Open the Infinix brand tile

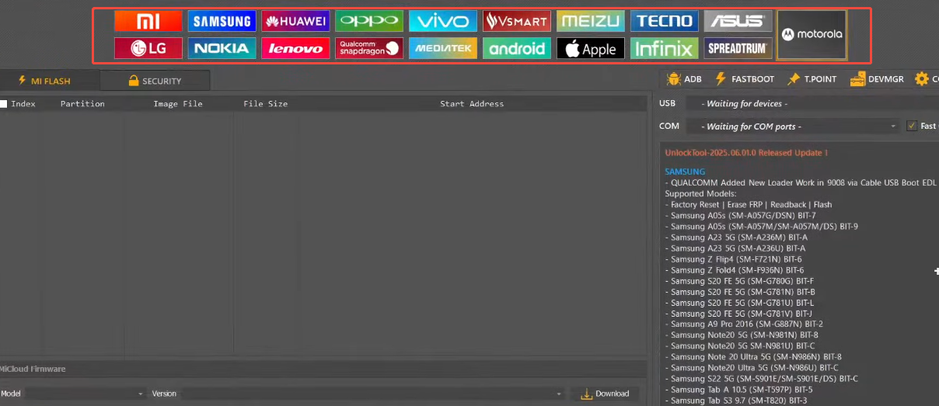[x=664, y=48]
